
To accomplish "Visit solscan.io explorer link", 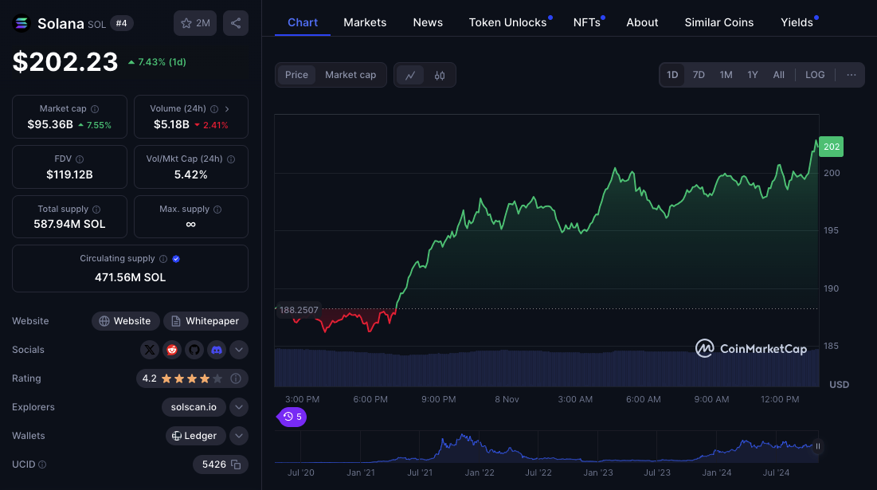I will click(194, 407).
